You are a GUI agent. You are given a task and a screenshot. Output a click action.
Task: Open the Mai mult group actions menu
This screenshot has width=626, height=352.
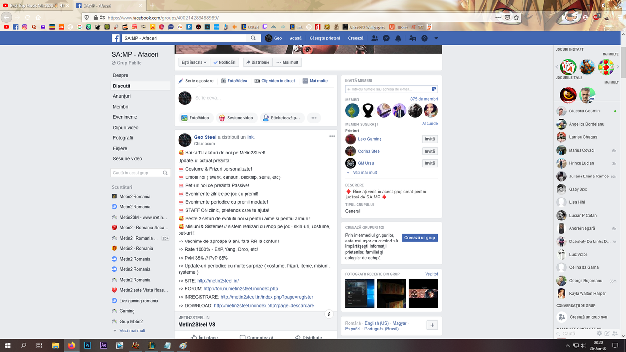point(287,62)
